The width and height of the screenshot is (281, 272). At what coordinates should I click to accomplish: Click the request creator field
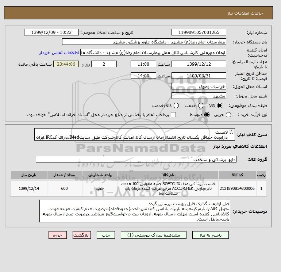153,53
